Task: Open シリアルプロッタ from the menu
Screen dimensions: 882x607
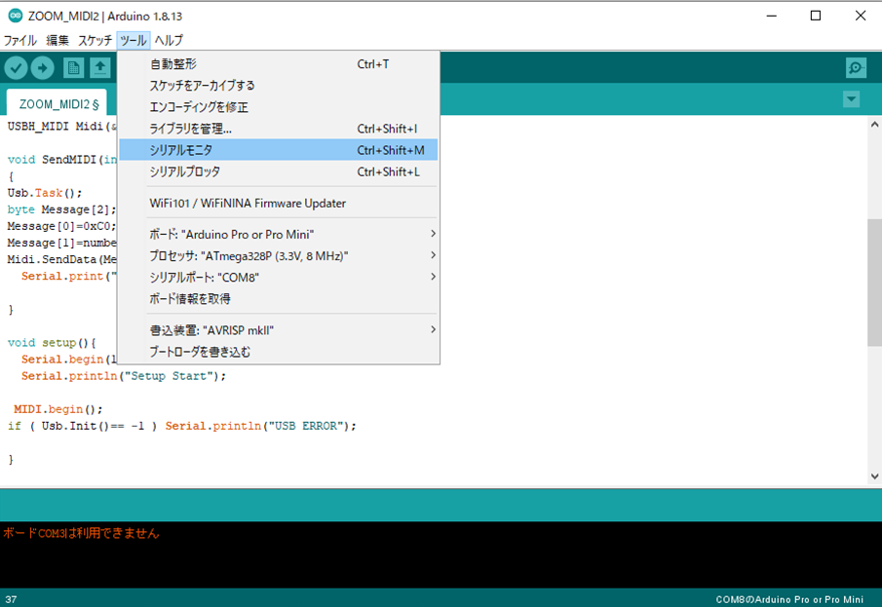Action: point(279,171)
